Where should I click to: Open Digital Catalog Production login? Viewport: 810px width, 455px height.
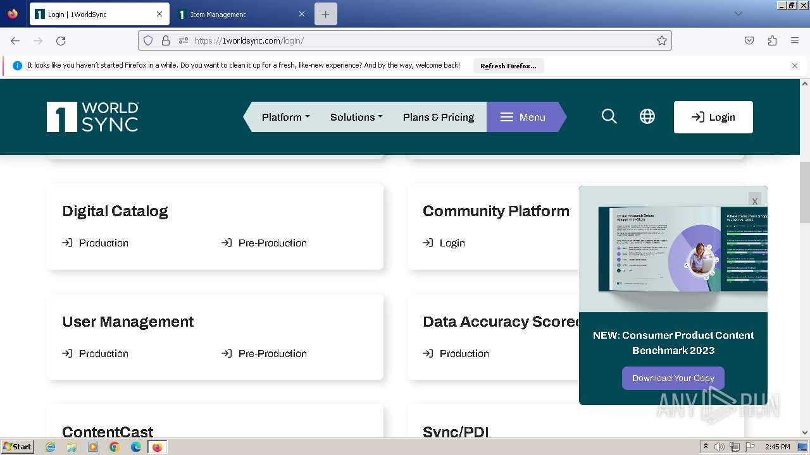click(96, 243)
